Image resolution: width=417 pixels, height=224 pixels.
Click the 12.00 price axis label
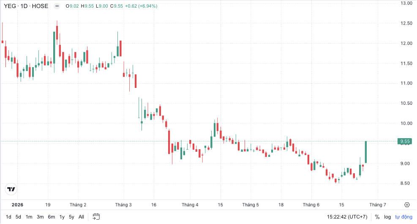point(406,44)
